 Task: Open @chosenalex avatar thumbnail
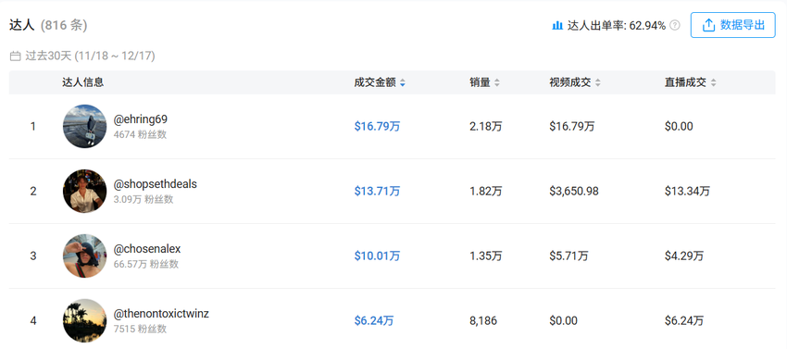point(85,256)
